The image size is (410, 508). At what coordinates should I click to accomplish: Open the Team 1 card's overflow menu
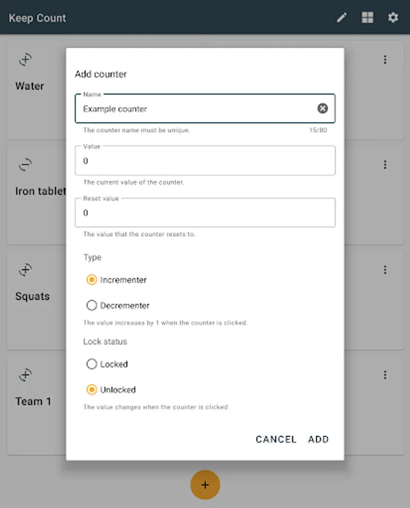point(385,375)
